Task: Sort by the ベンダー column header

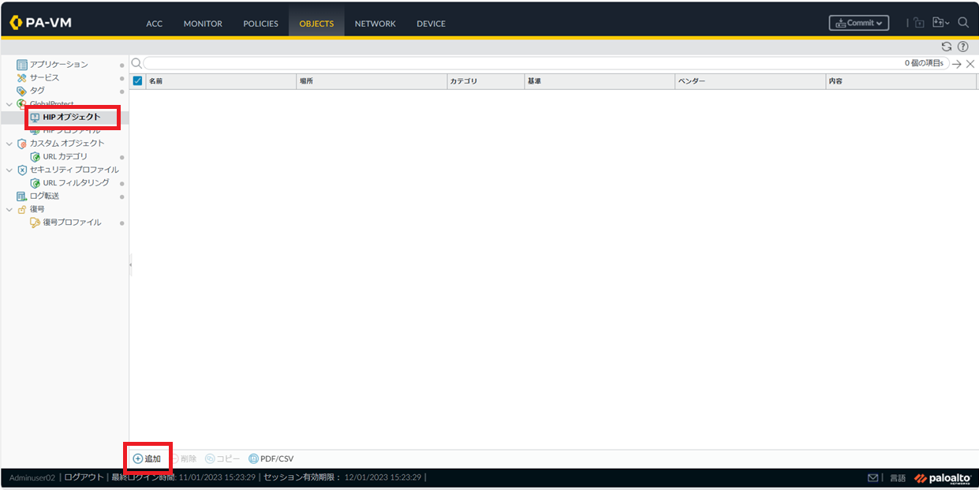Action: click(x=750, y=80)
